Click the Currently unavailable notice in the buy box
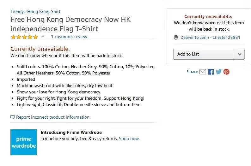 coord(208,16)
